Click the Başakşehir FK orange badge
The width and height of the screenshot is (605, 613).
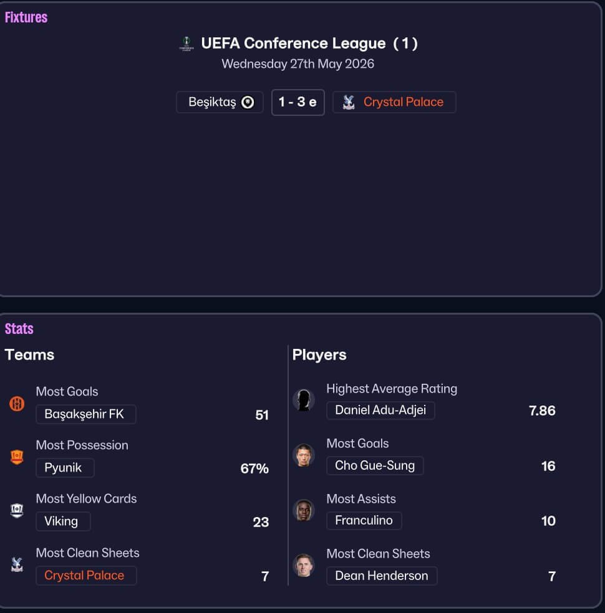(17, 404)
